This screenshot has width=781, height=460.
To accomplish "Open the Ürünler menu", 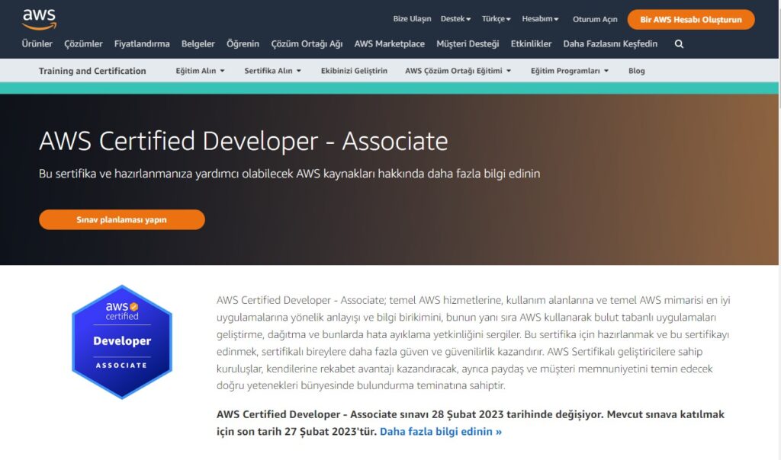I will 37,43.
